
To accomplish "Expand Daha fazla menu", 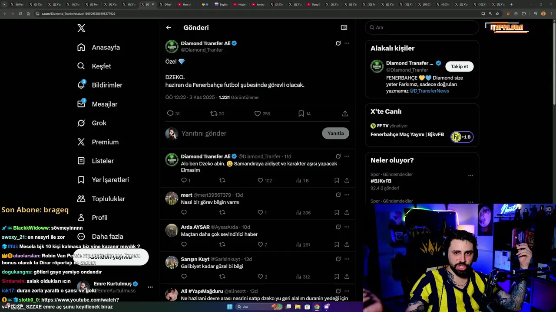I will click(x=100, y=237).
